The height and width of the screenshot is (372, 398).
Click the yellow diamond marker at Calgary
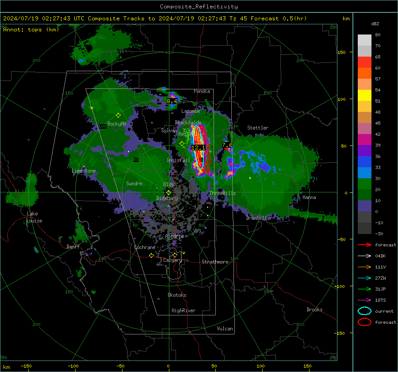[175, 255]
